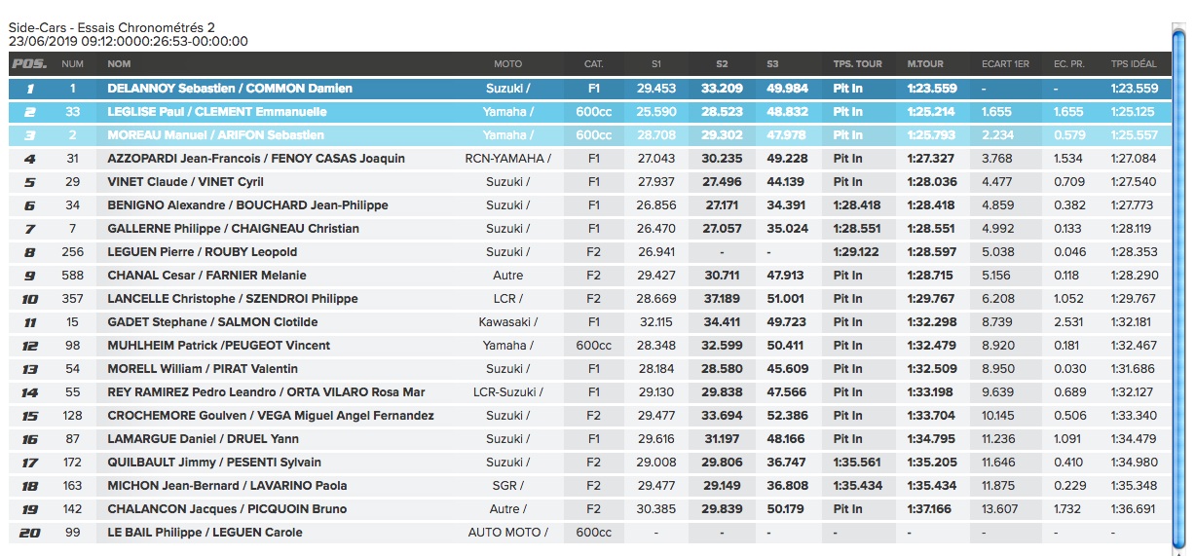Click the CAT. column header
The height and width of the screenshot is (556, 1195).
pos(593,64)
